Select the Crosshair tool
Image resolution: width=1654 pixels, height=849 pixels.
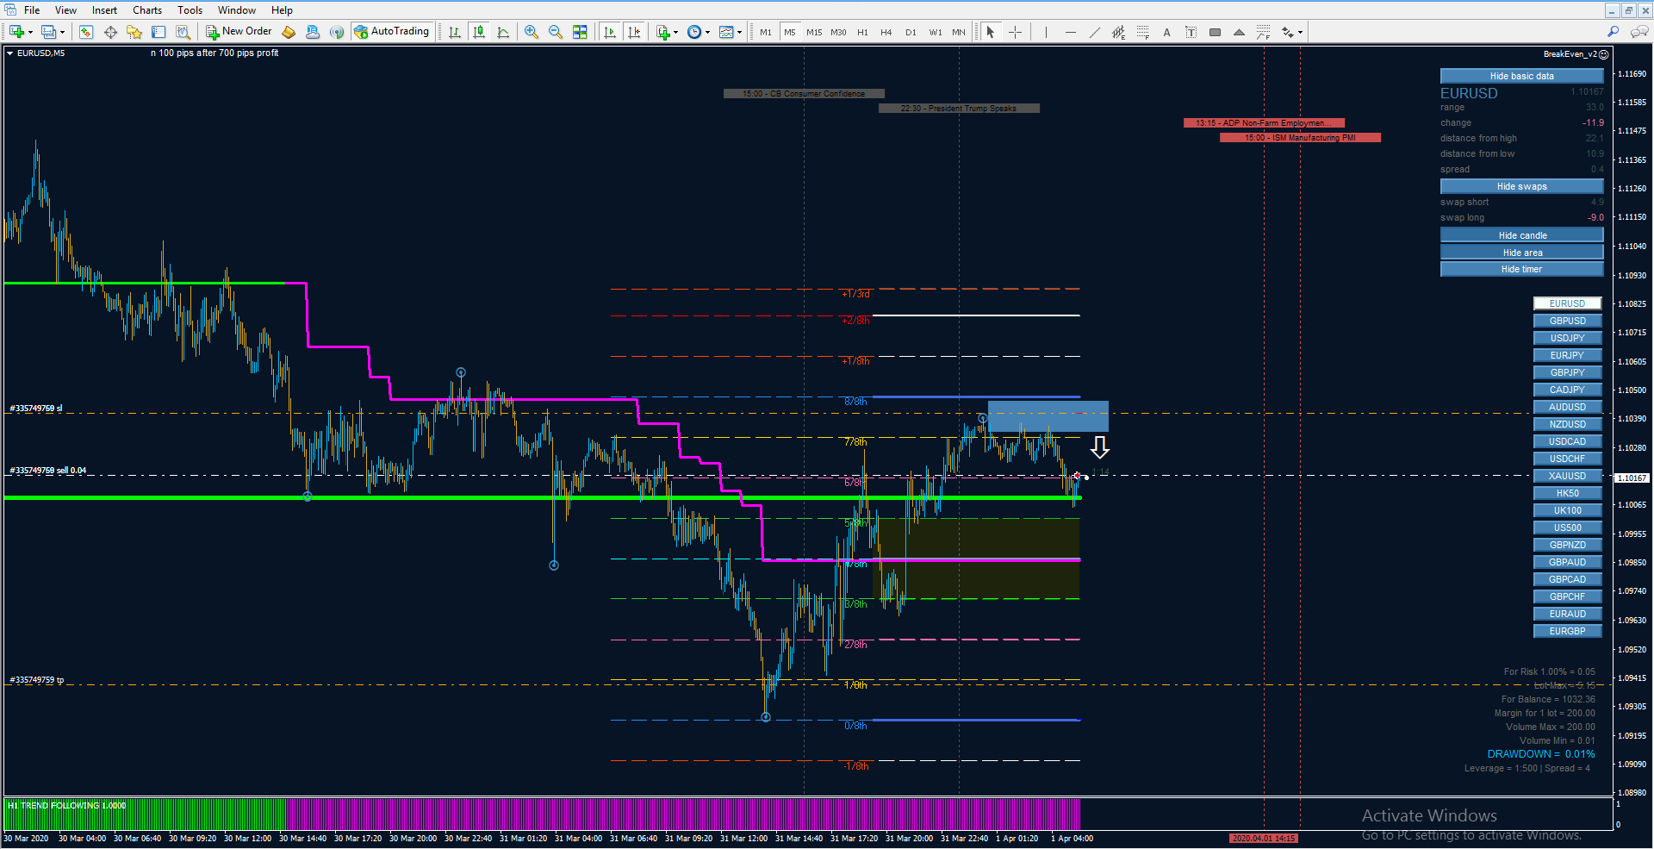(x=1016, y=32)
